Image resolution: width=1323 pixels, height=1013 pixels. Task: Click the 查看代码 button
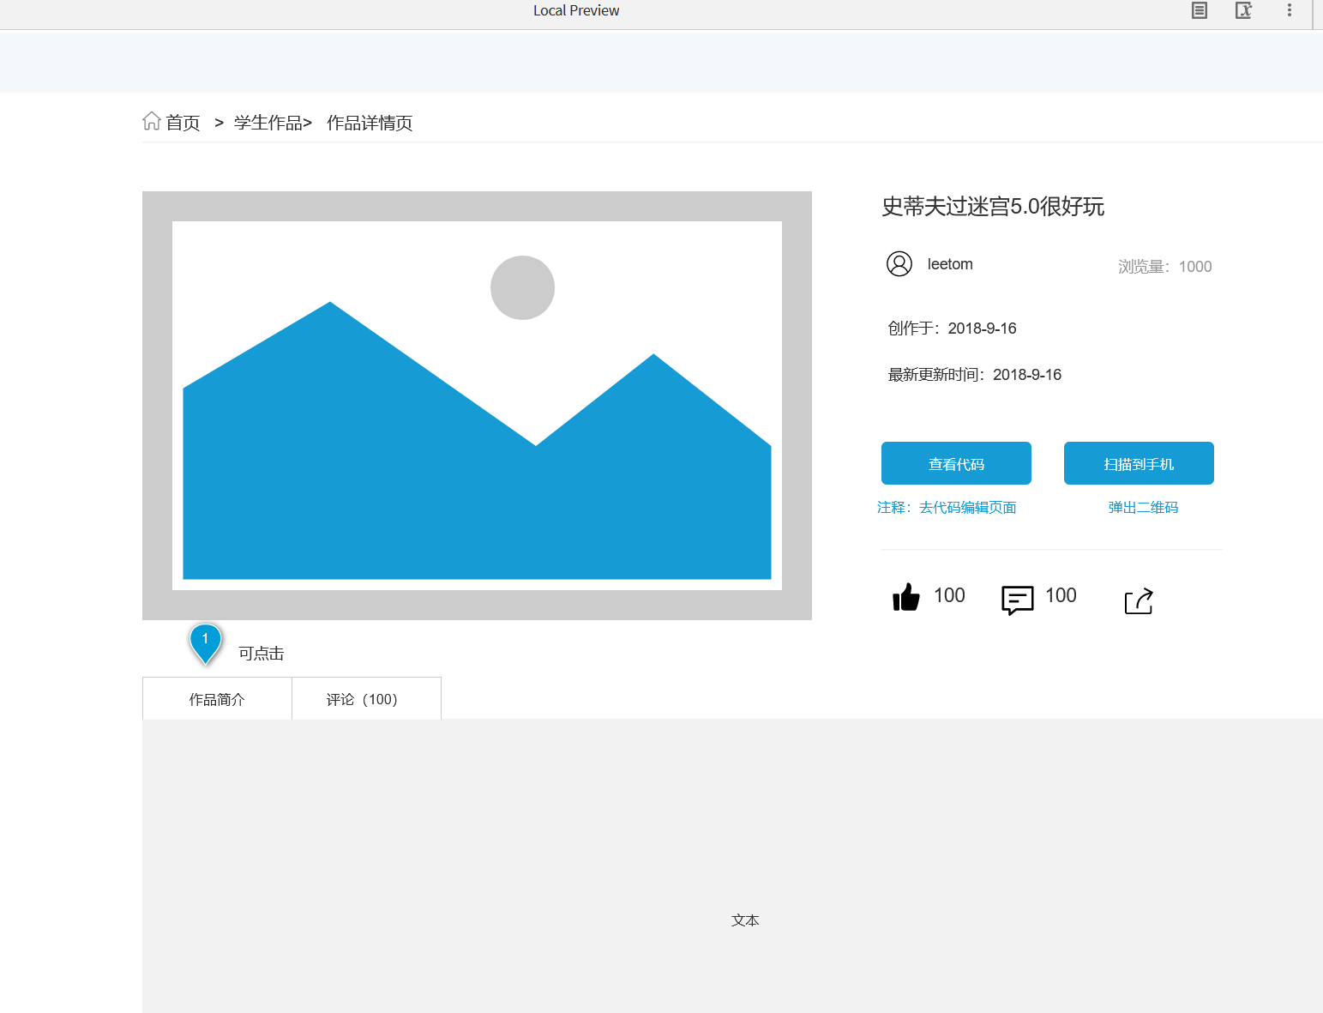[956, 463]
